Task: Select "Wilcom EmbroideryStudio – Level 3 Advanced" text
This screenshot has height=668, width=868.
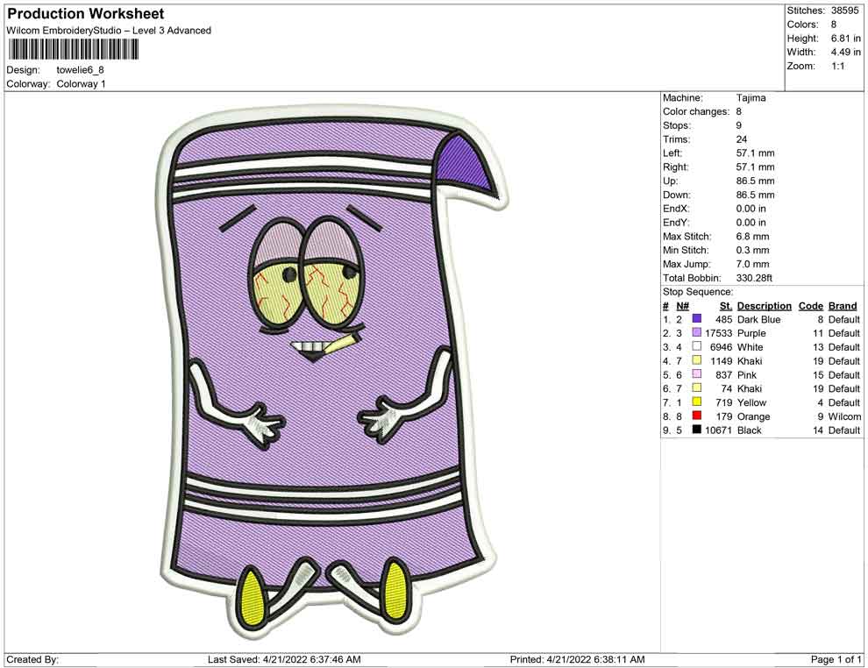Action: click(109, 31)
